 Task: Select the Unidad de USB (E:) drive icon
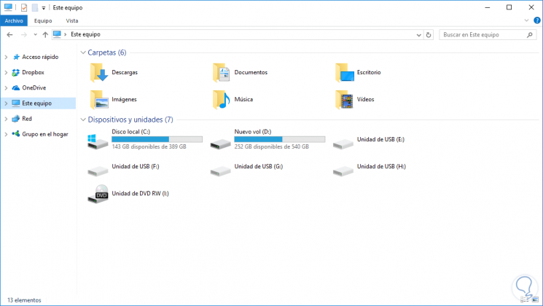pyautogui.click(x=343, y=144)
